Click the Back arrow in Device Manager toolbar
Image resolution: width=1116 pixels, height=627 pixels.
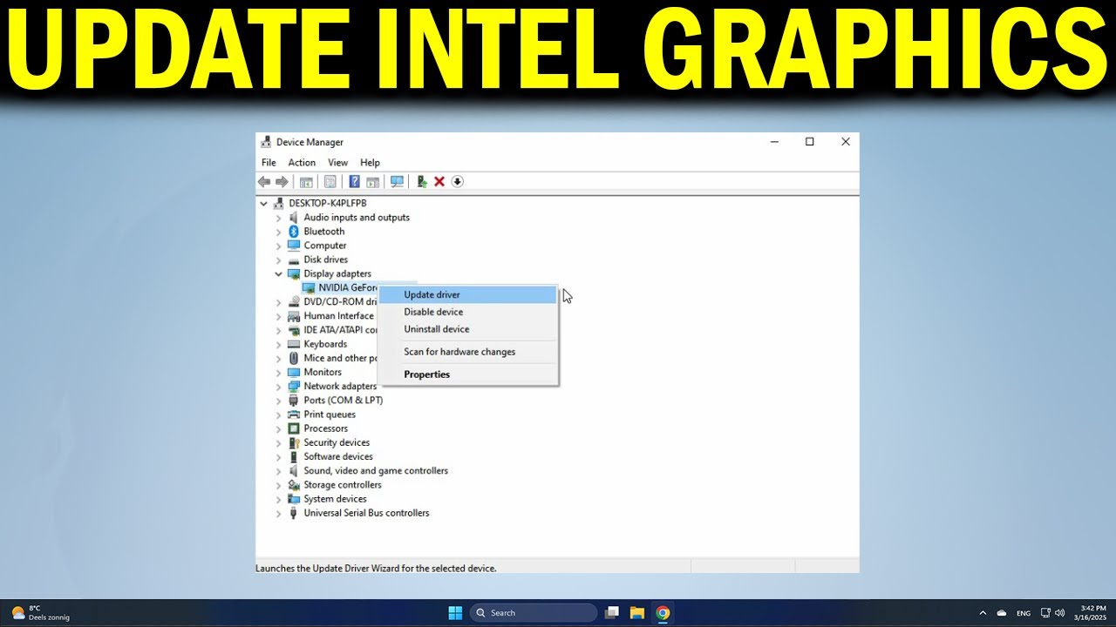264,182
